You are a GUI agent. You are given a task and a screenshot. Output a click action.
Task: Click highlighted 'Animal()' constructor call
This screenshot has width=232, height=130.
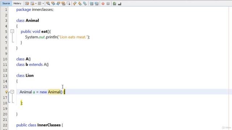click(x=55, y=92)
